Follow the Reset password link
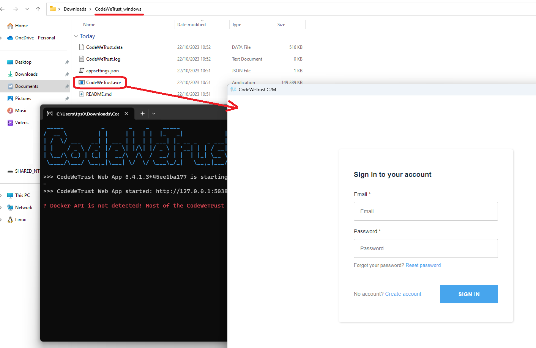This screenshot has height=348, width=536. tap(423, 265)
